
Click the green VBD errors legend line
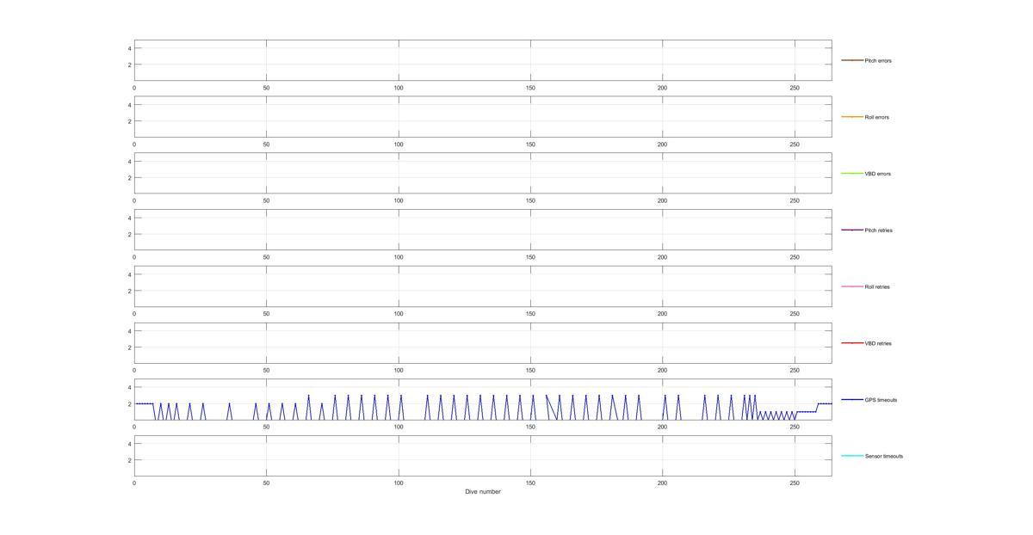(852, 174)
